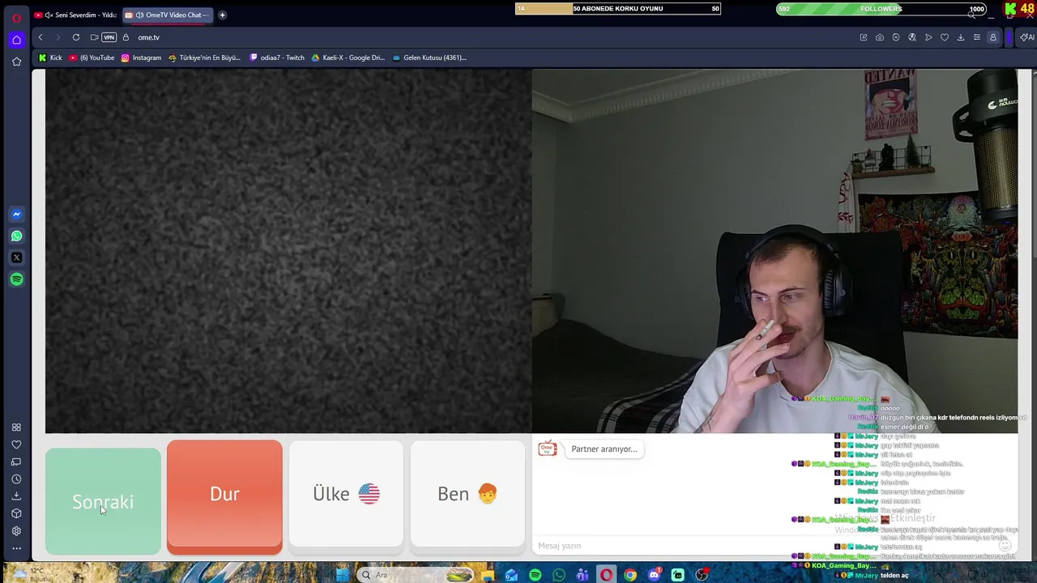Open Türkiye'nin En Büyü... bookmark
This screenshot has height=583, width=1037.
tap(204, 57)
